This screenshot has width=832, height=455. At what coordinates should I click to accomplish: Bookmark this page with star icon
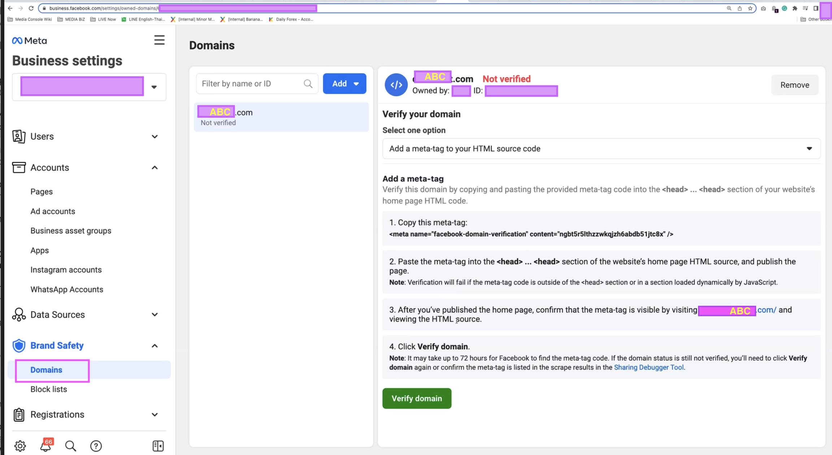tap(750, 8)
